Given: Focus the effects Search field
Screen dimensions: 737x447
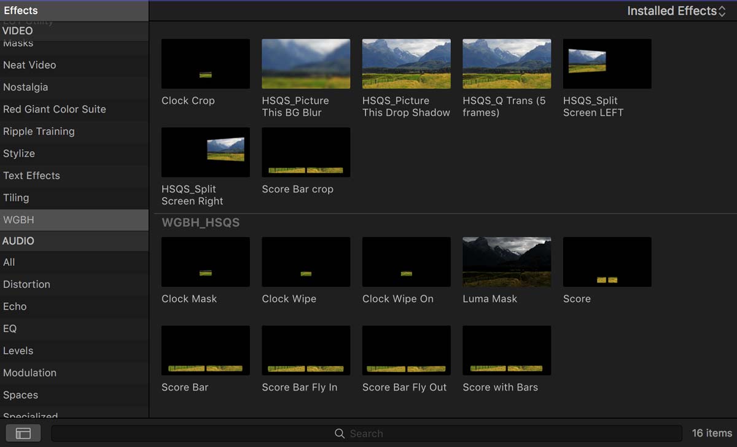Looking at the screenshot, I should pyautogui.click(x=367, y=433).
